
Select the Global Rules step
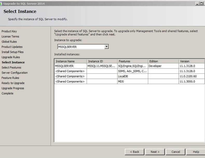pos(9,42)
